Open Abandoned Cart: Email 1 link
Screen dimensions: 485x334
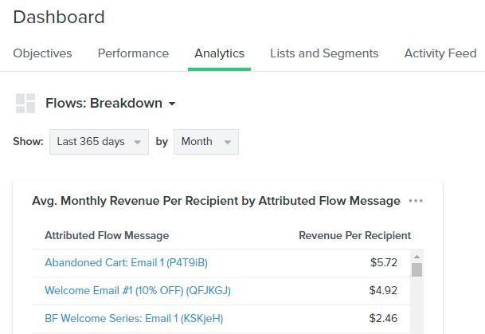(126, 262)
